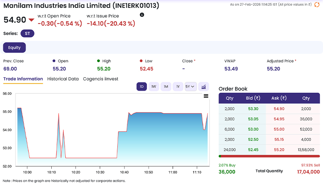
Task: Click the orange refresh icon
Action: [x=317, y=5]
